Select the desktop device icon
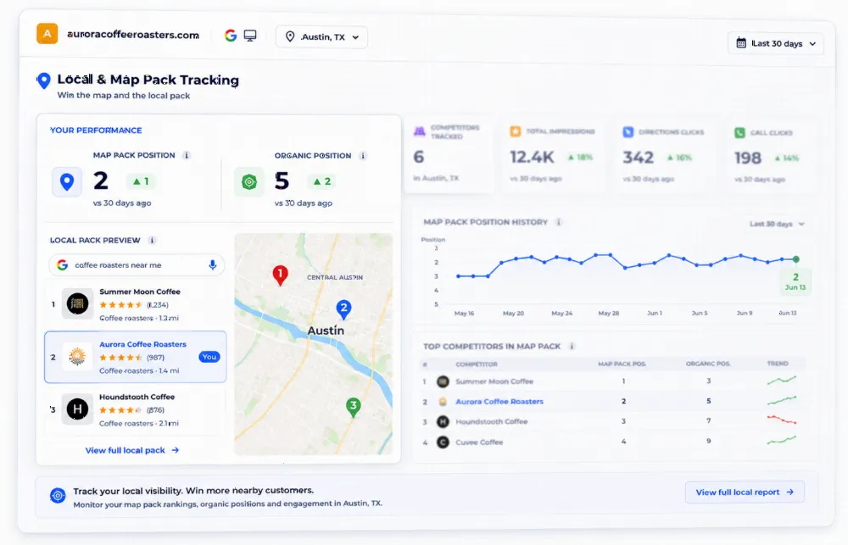This screenshot has height=545, width=848. pyautogui.click(x=250, y=36)
